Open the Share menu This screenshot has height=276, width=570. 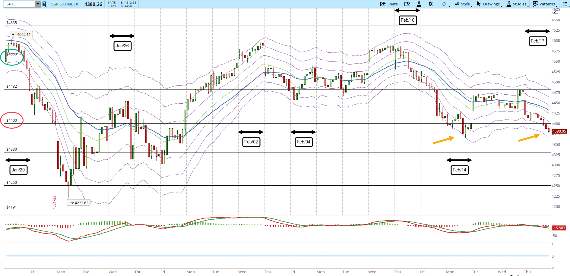tap(389, 4)
